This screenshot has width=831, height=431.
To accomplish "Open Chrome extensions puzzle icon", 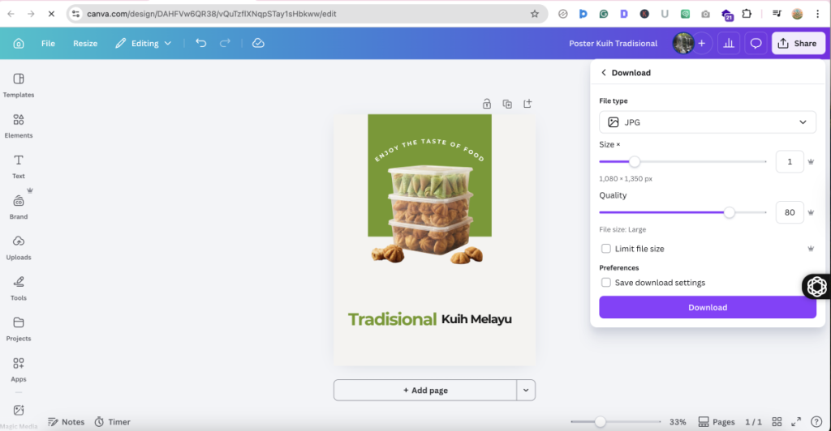I will (747, 14).
